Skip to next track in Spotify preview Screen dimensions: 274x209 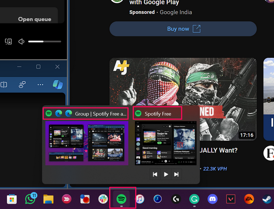point(176,174)
